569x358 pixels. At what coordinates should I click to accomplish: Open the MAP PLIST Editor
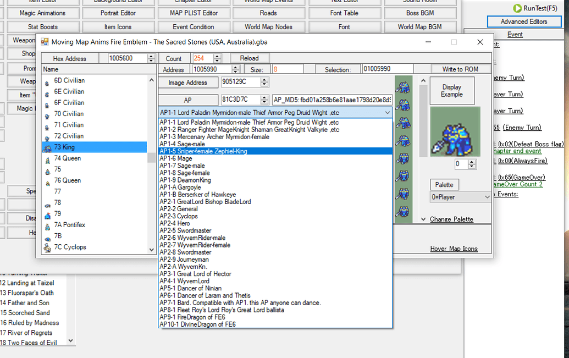[194, 13]
